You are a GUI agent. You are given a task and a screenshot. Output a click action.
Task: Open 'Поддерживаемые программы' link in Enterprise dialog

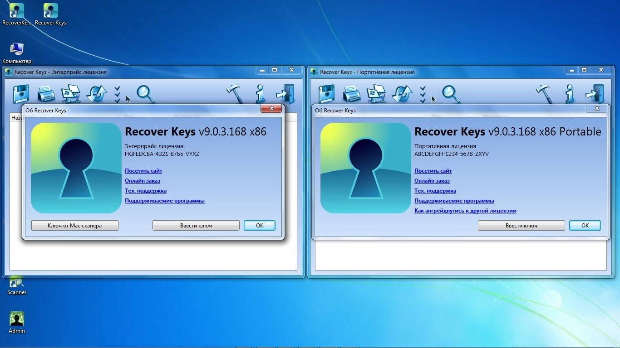pyautogui.click(x=165, y=201)
